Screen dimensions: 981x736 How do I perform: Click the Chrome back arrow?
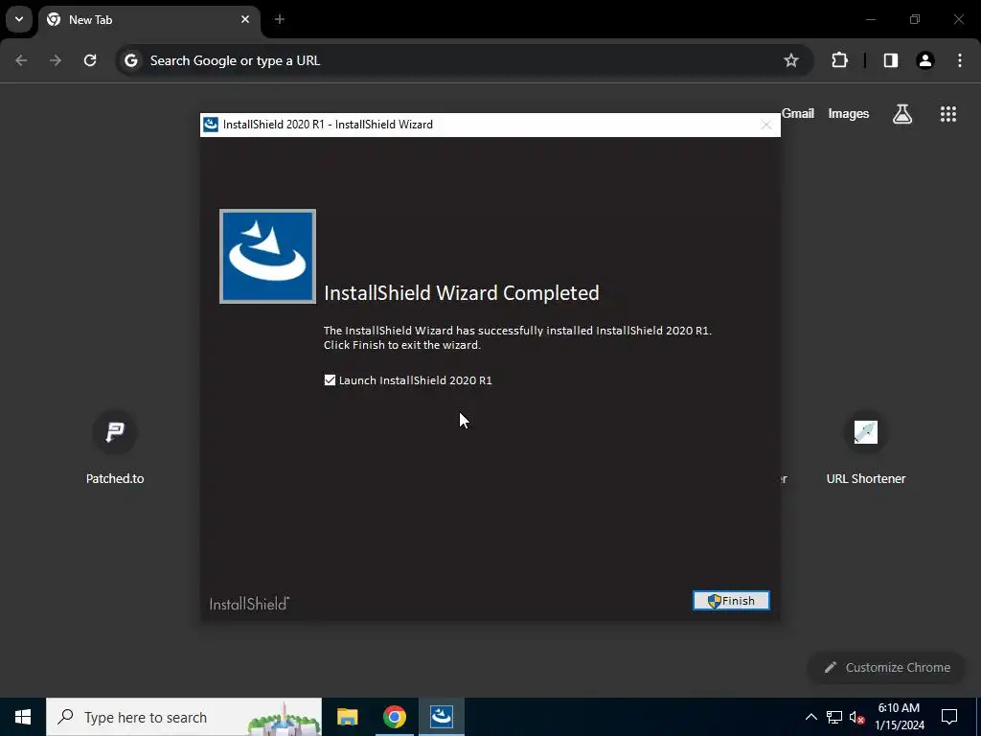21,60
